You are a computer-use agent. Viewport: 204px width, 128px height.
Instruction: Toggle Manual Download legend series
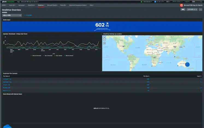36,56
